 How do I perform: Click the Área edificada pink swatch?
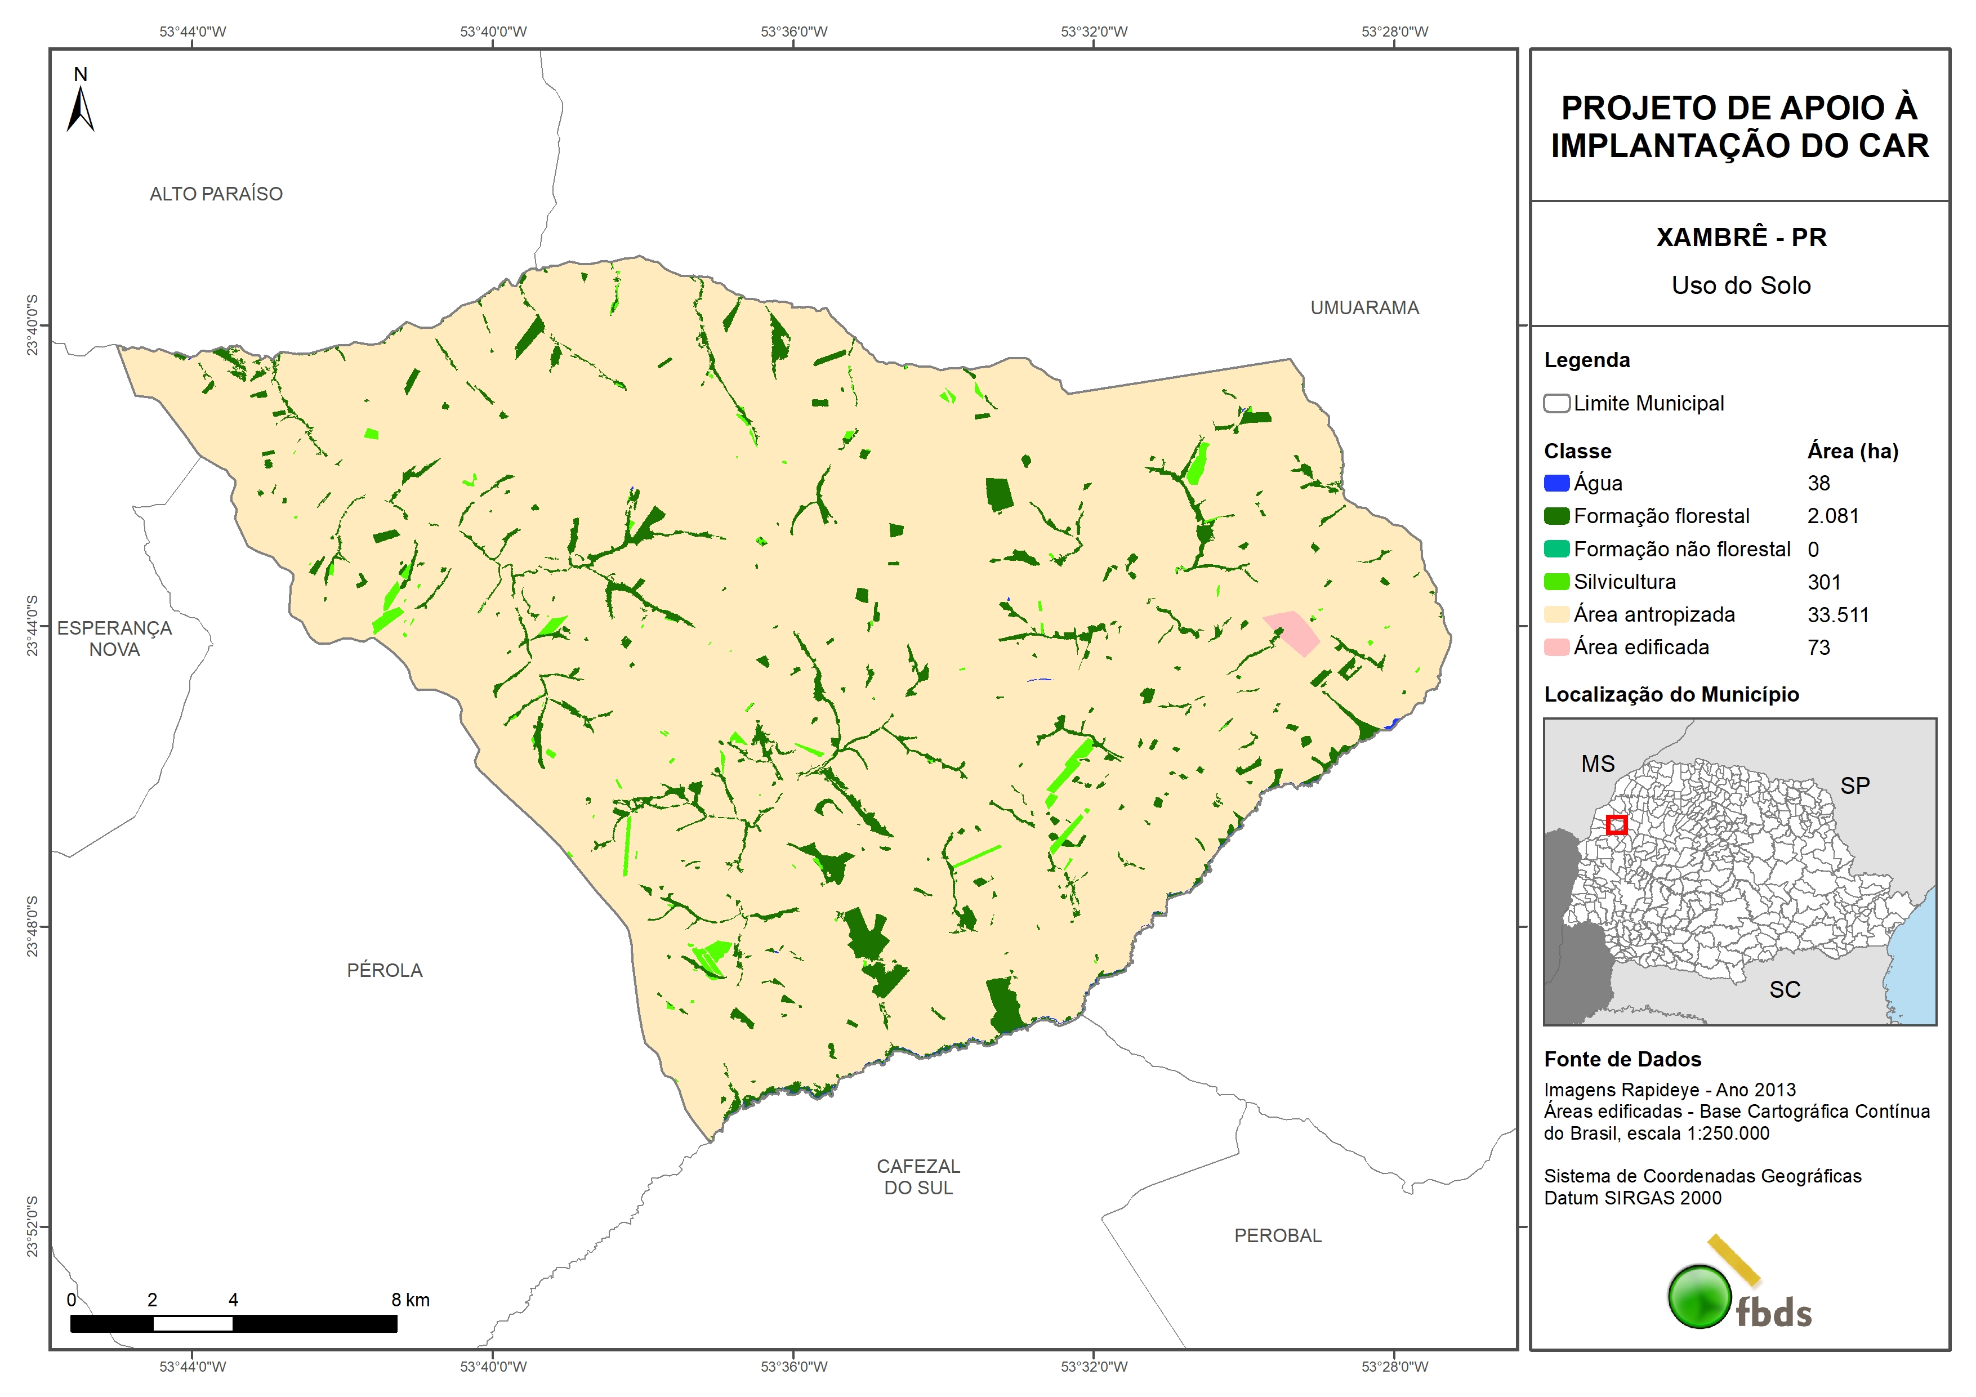pos(1556,648)
